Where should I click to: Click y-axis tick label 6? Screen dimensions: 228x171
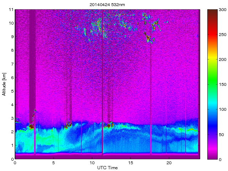12,78
